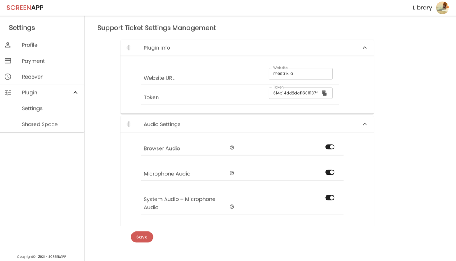Viewport: 456px width, 261px height.
Task: Collapse the Plugin info section
Action: point(364,47)
